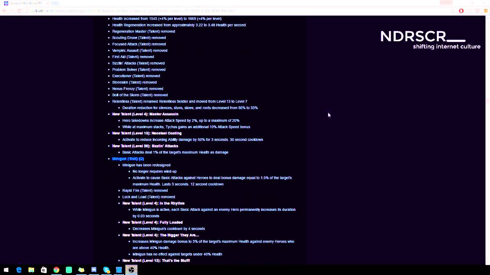Viewport: 490px width, 275px height.
Task: Open File Explorer from the taskbar
Action: (x=31, y=270)
